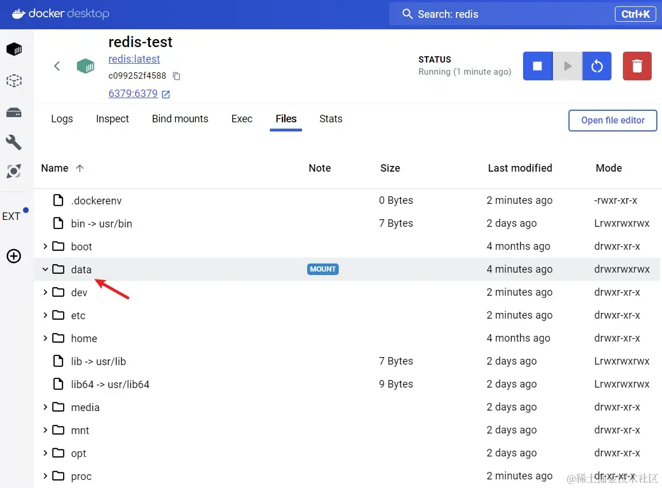Expand the boot folder
Viewport: 662px width, 488px height.
click(45, 246)
